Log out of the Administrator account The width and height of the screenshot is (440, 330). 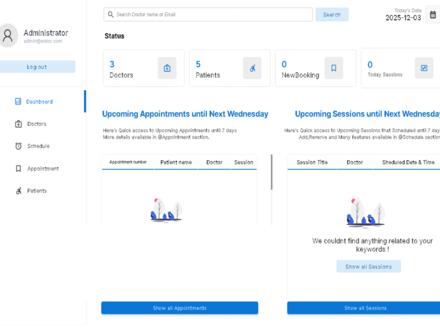point(37,67)
